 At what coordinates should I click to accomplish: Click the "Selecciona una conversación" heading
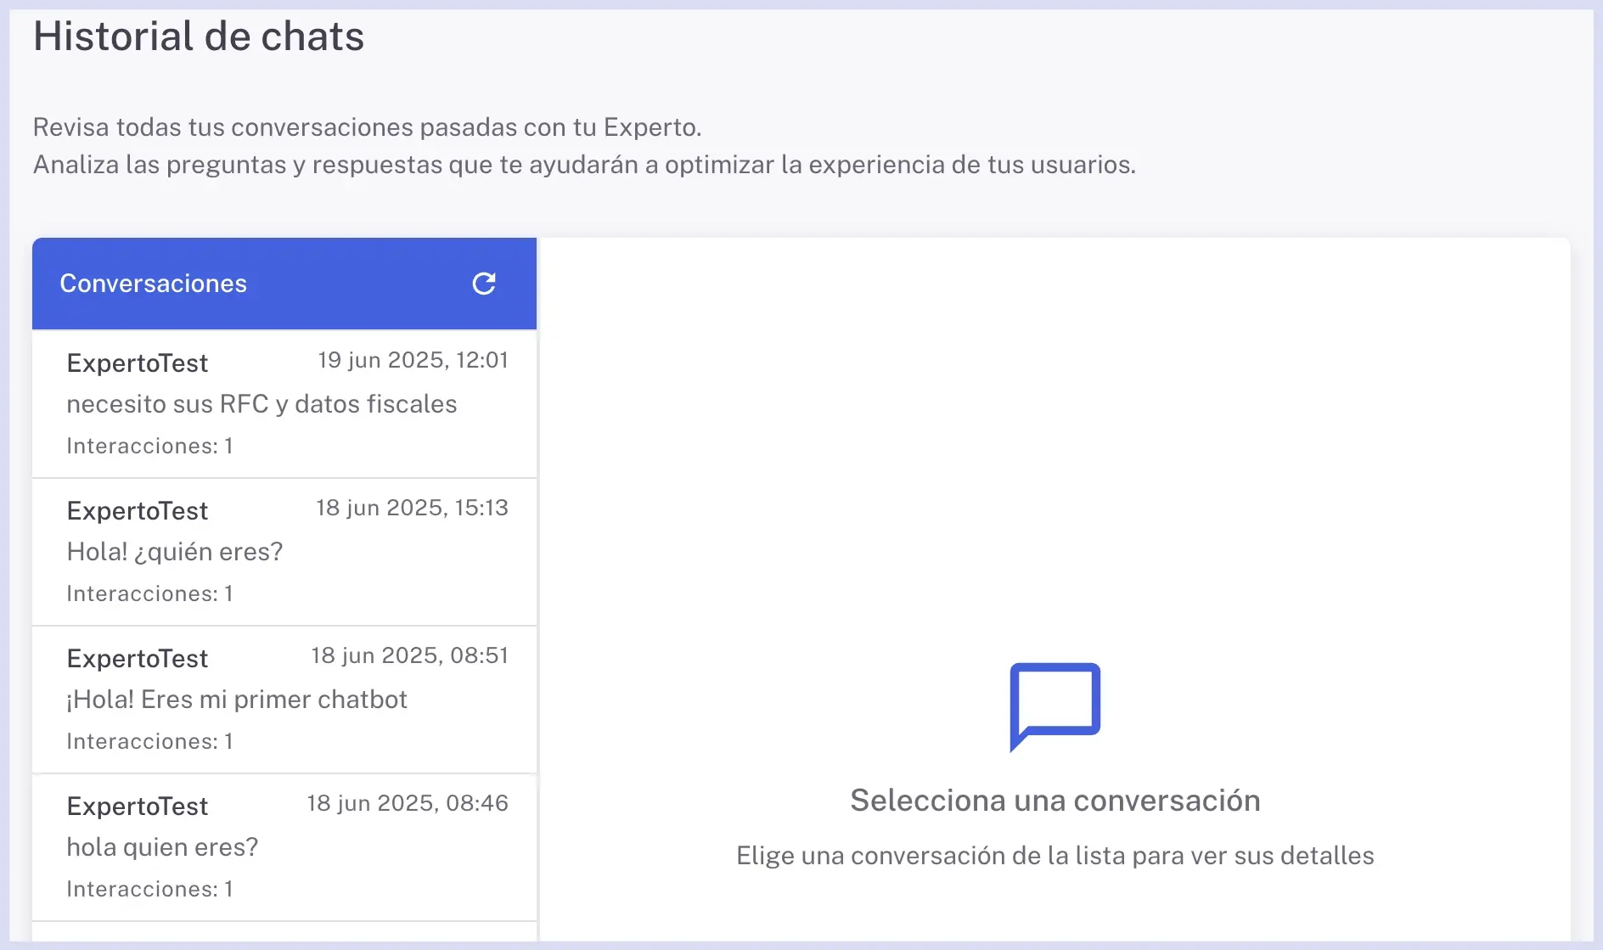[x=1055, y=801]
